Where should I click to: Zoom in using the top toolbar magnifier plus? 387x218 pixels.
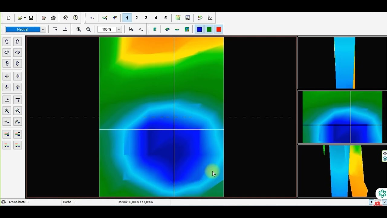(79, 29)
